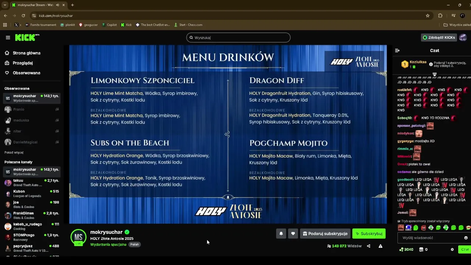
Task: Select nitter in followed channels
Action: pos(32,131)
